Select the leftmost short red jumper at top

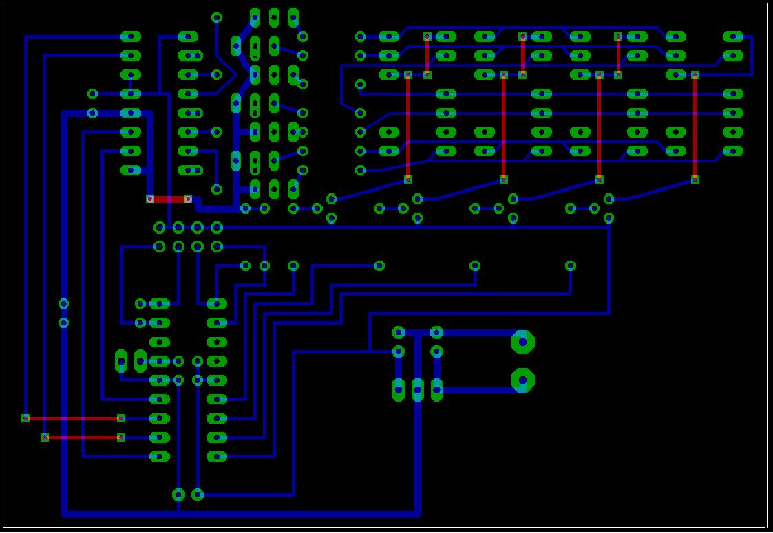427,55
